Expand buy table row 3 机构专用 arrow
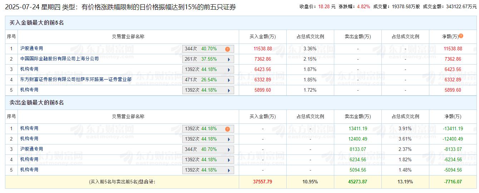479x193 pixels. [228, 70]
